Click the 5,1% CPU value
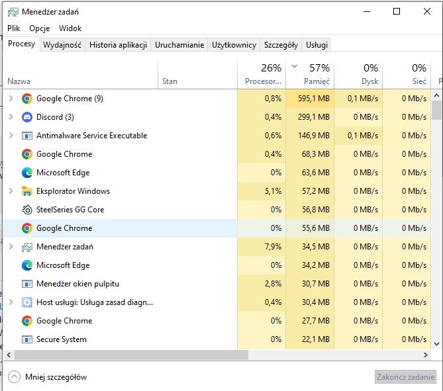443x391 pixels. click(273, 191)
